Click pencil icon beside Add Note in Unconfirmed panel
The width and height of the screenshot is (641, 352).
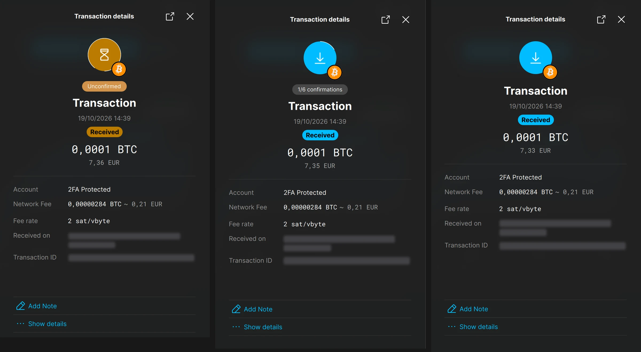pos(21,306)
